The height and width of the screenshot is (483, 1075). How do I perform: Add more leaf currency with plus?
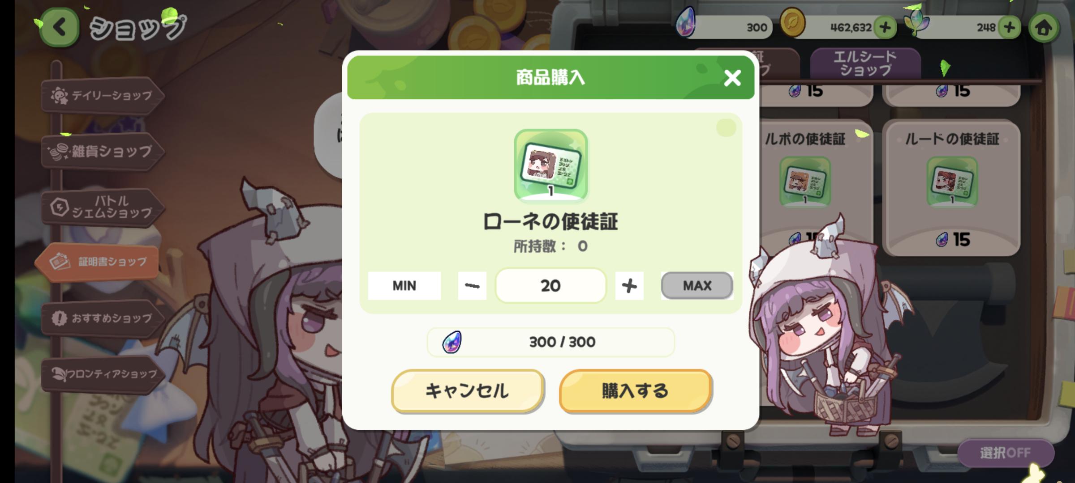pyautogui.click(x=1009, y=28)
